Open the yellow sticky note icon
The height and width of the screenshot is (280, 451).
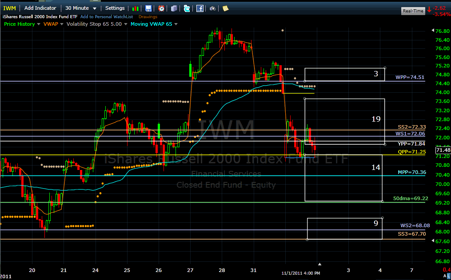[x=226, y=8]
